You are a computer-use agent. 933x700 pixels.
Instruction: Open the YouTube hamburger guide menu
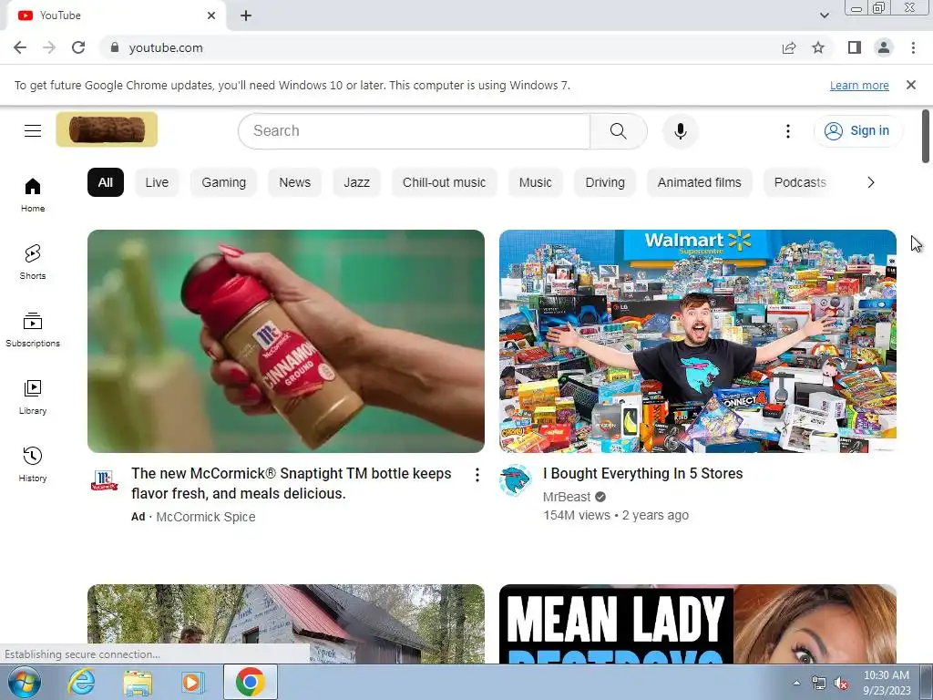pos(33,130)
